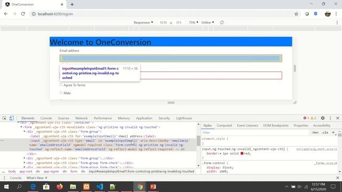Expand the second form-group div node
This screenshot has height=192, width=342.
(x=25, y=158)
